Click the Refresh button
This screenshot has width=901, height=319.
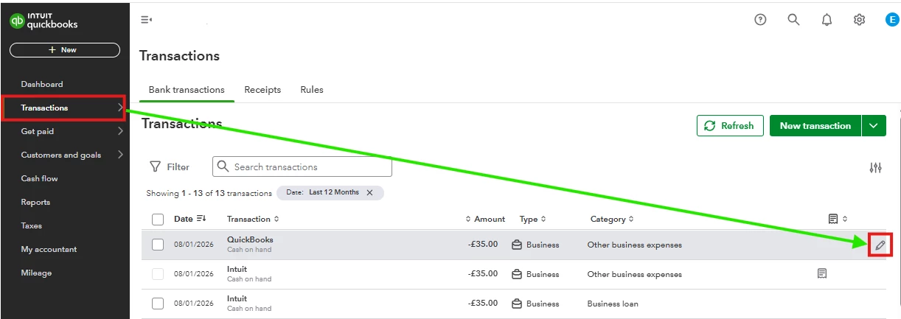(730, 126)
